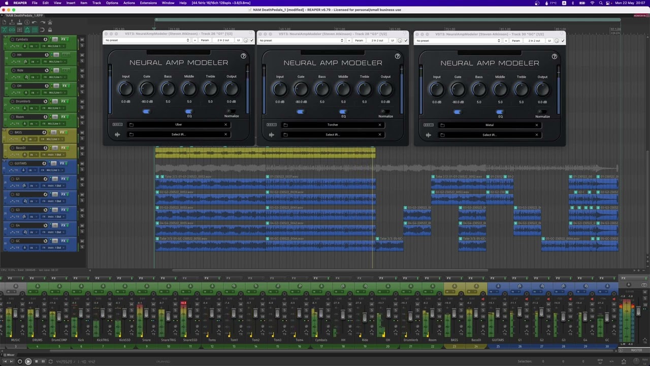This screenshot has width=650, height=366.
Task: Clear the Metal model with its X icon
Action: click(537, 125)
